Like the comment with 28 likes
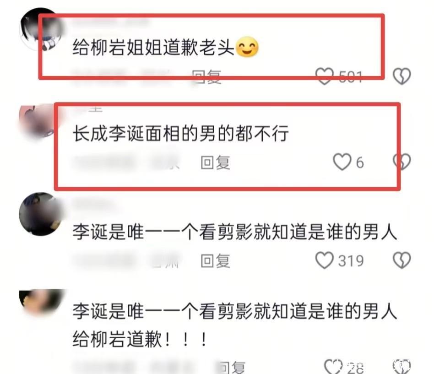The width and height of the screenshot is (434, 374). click(334, 366)
